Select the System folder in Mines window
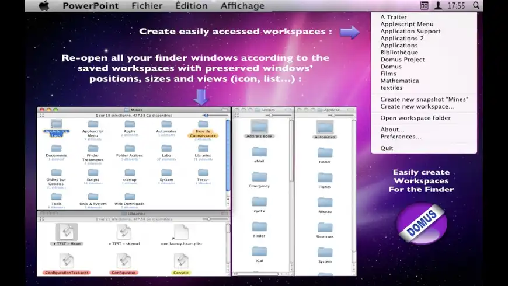This screenshot has width=508, height=286. [x=166, y=176]
